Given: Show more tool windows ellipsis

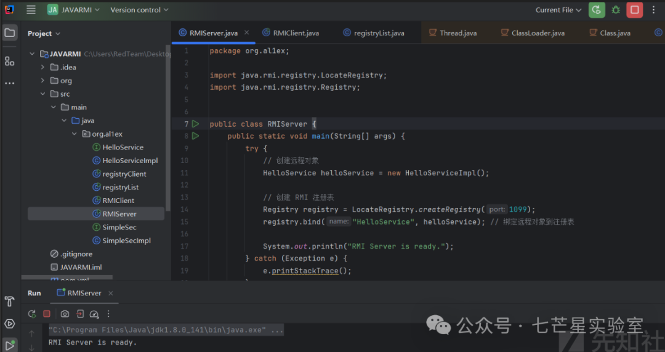Looking at the screenshot, I should pyautogui.click(x=9, y=83).
